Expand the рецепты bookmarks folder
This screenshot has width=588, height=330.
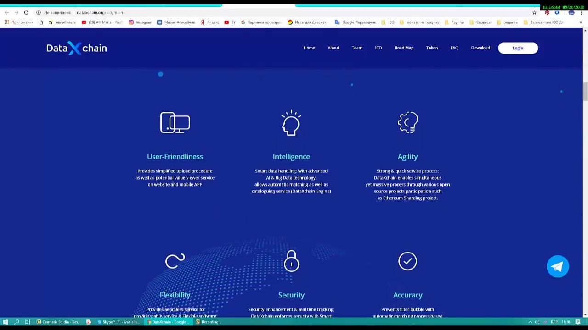pyautogui.click(x=508, y=22)
